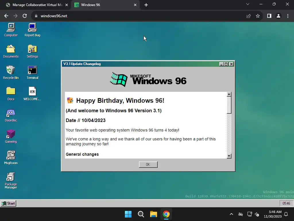Viewport: 294px width, 221px height.
Task: Expand the tab search chevron
Action: (x=248, y=4)
